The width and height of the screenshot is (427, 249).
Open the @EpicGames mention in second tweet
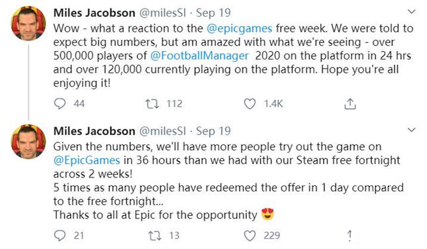pyautogui.click(x=87, y=160)
